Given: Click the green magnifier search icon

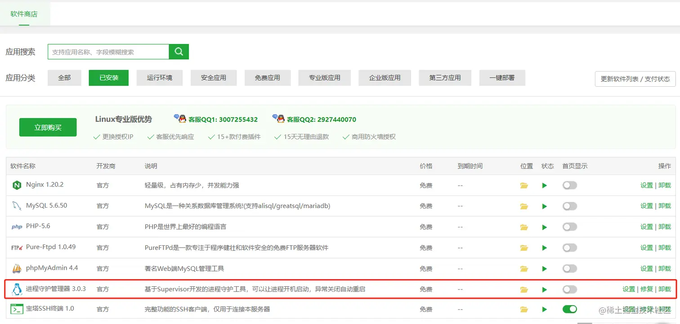Looking at the screenshot, I should 179,52.
